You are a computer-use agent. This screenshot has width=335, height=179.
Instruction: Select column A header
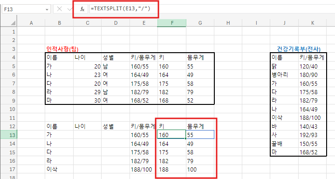pyautogui.click(x=31, y=23)
